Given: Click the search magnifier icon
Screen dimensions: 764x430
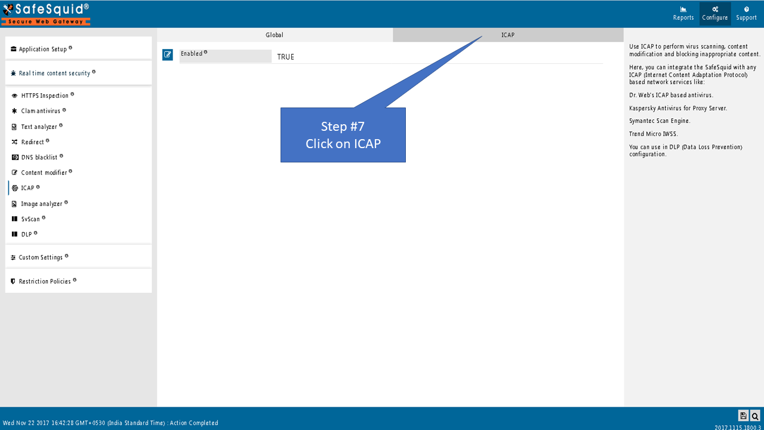Looking at the screenshot, I should [x=755, y=416].
